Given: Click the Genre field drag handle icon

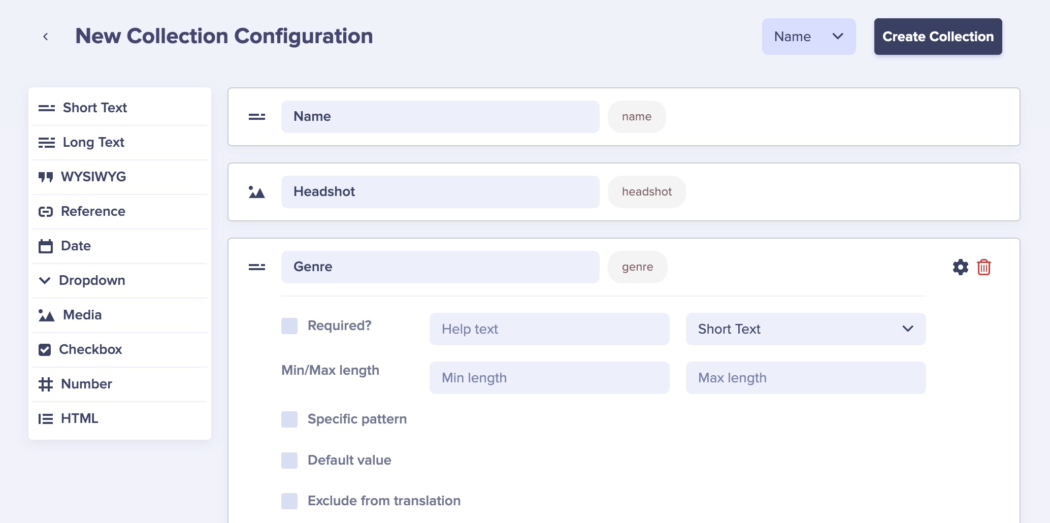Looking at the screenshot, I should [x=257, y=267].
